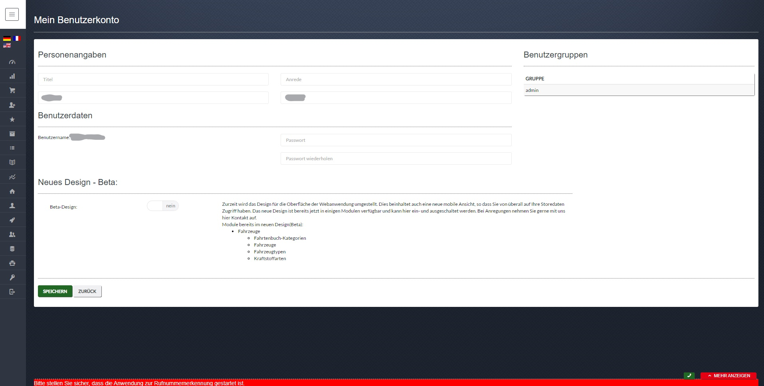
Task: Click the Kraftstoffarten list item
Action: (270, 259)
